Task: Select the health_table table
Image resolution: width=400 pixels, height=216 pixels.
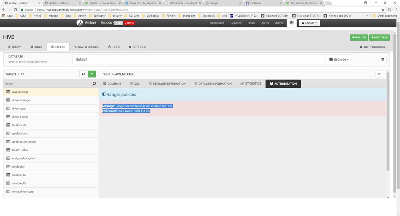Action: click(x=51, y=150)
